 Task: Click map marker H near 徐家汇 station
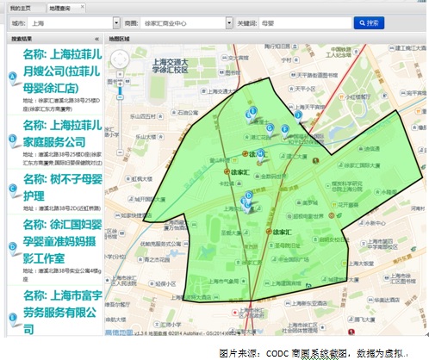click(x=260, y=155)
